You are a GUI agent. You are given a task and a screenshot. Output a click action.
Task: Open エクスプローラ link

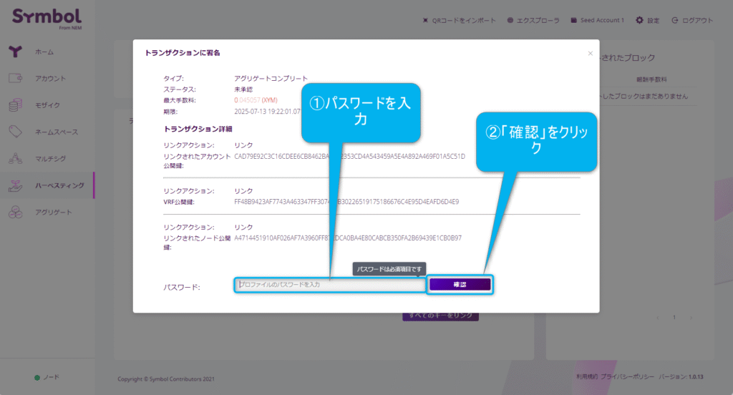tap(538, 21)
